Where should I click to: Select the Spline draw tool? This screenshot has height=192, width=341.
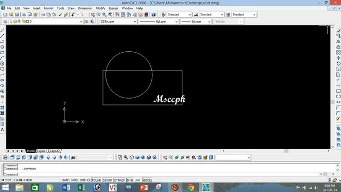pyautogui.click(x=2, y=75)
